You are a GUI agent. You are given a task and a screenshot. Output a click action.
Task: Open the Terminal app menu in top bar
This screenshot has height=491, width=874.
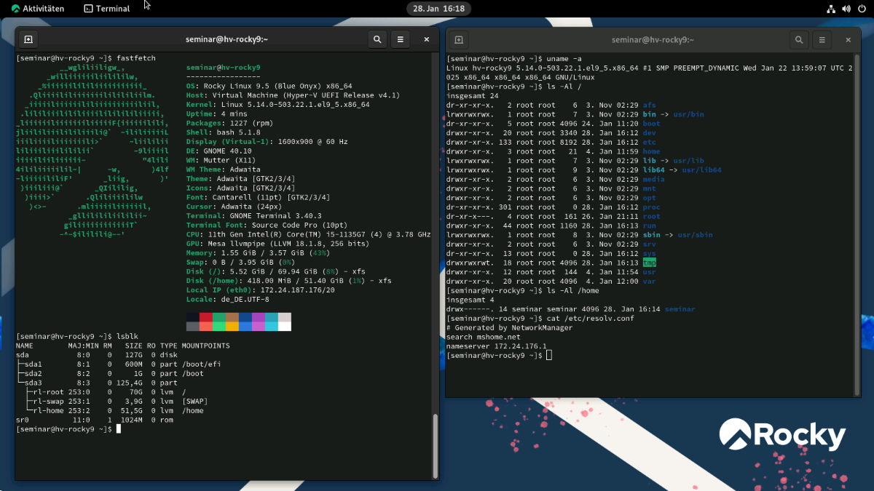pos(107,9)
